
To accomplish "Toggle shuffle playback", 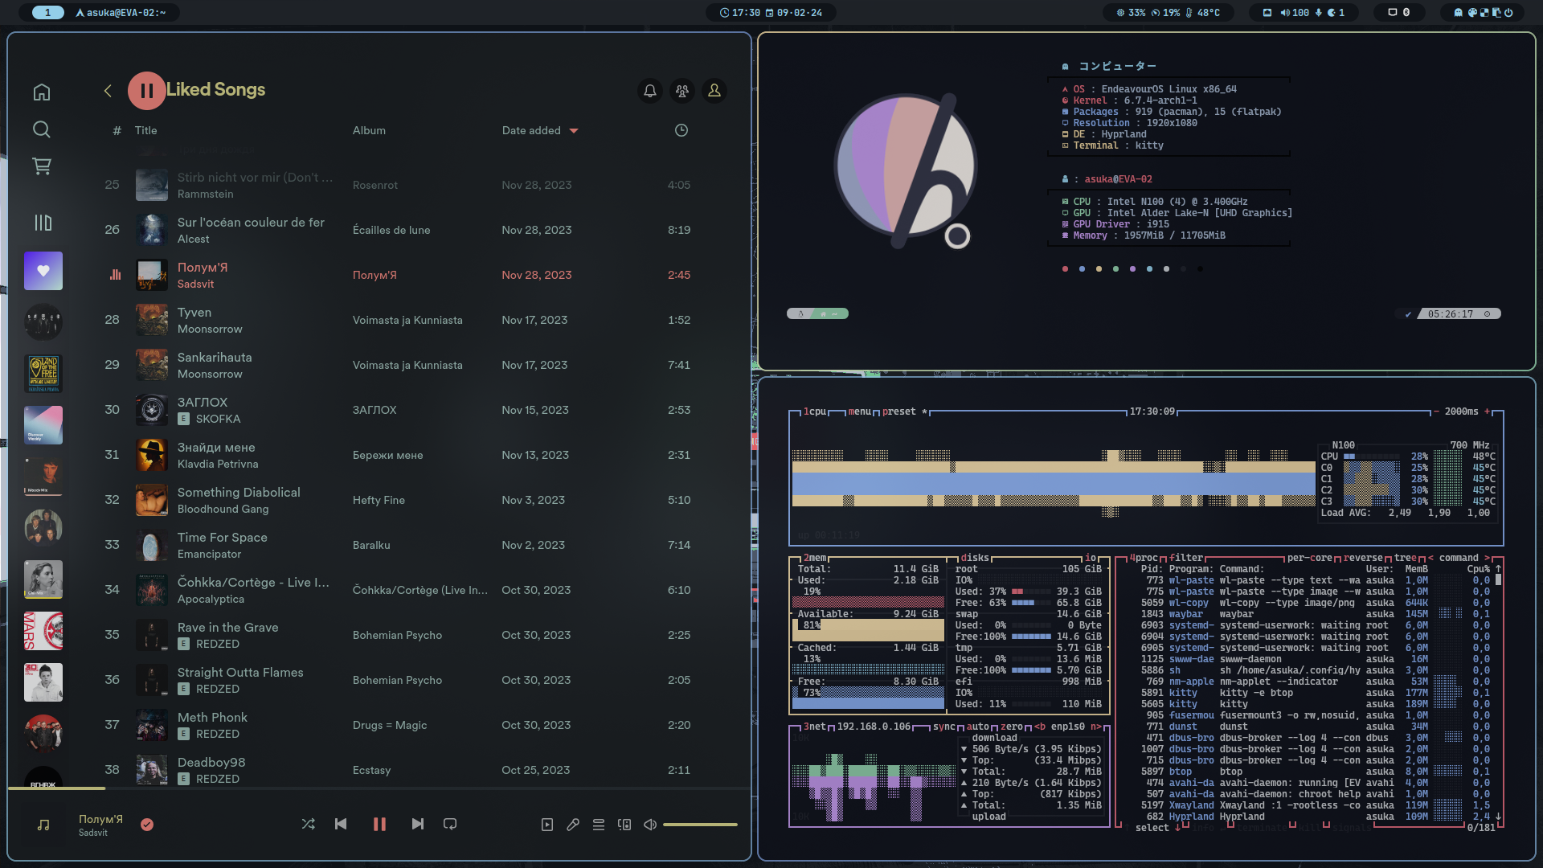I will 308,824.
